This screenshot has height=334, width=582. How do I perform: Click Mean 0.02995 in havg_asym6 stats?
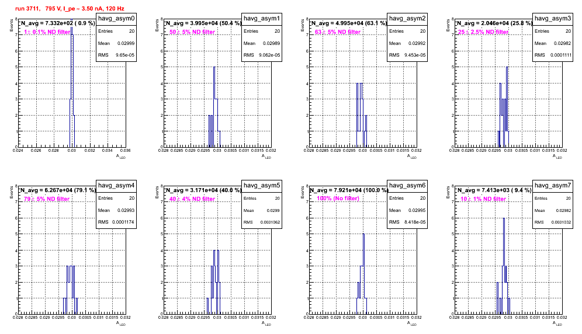point(407,210)
